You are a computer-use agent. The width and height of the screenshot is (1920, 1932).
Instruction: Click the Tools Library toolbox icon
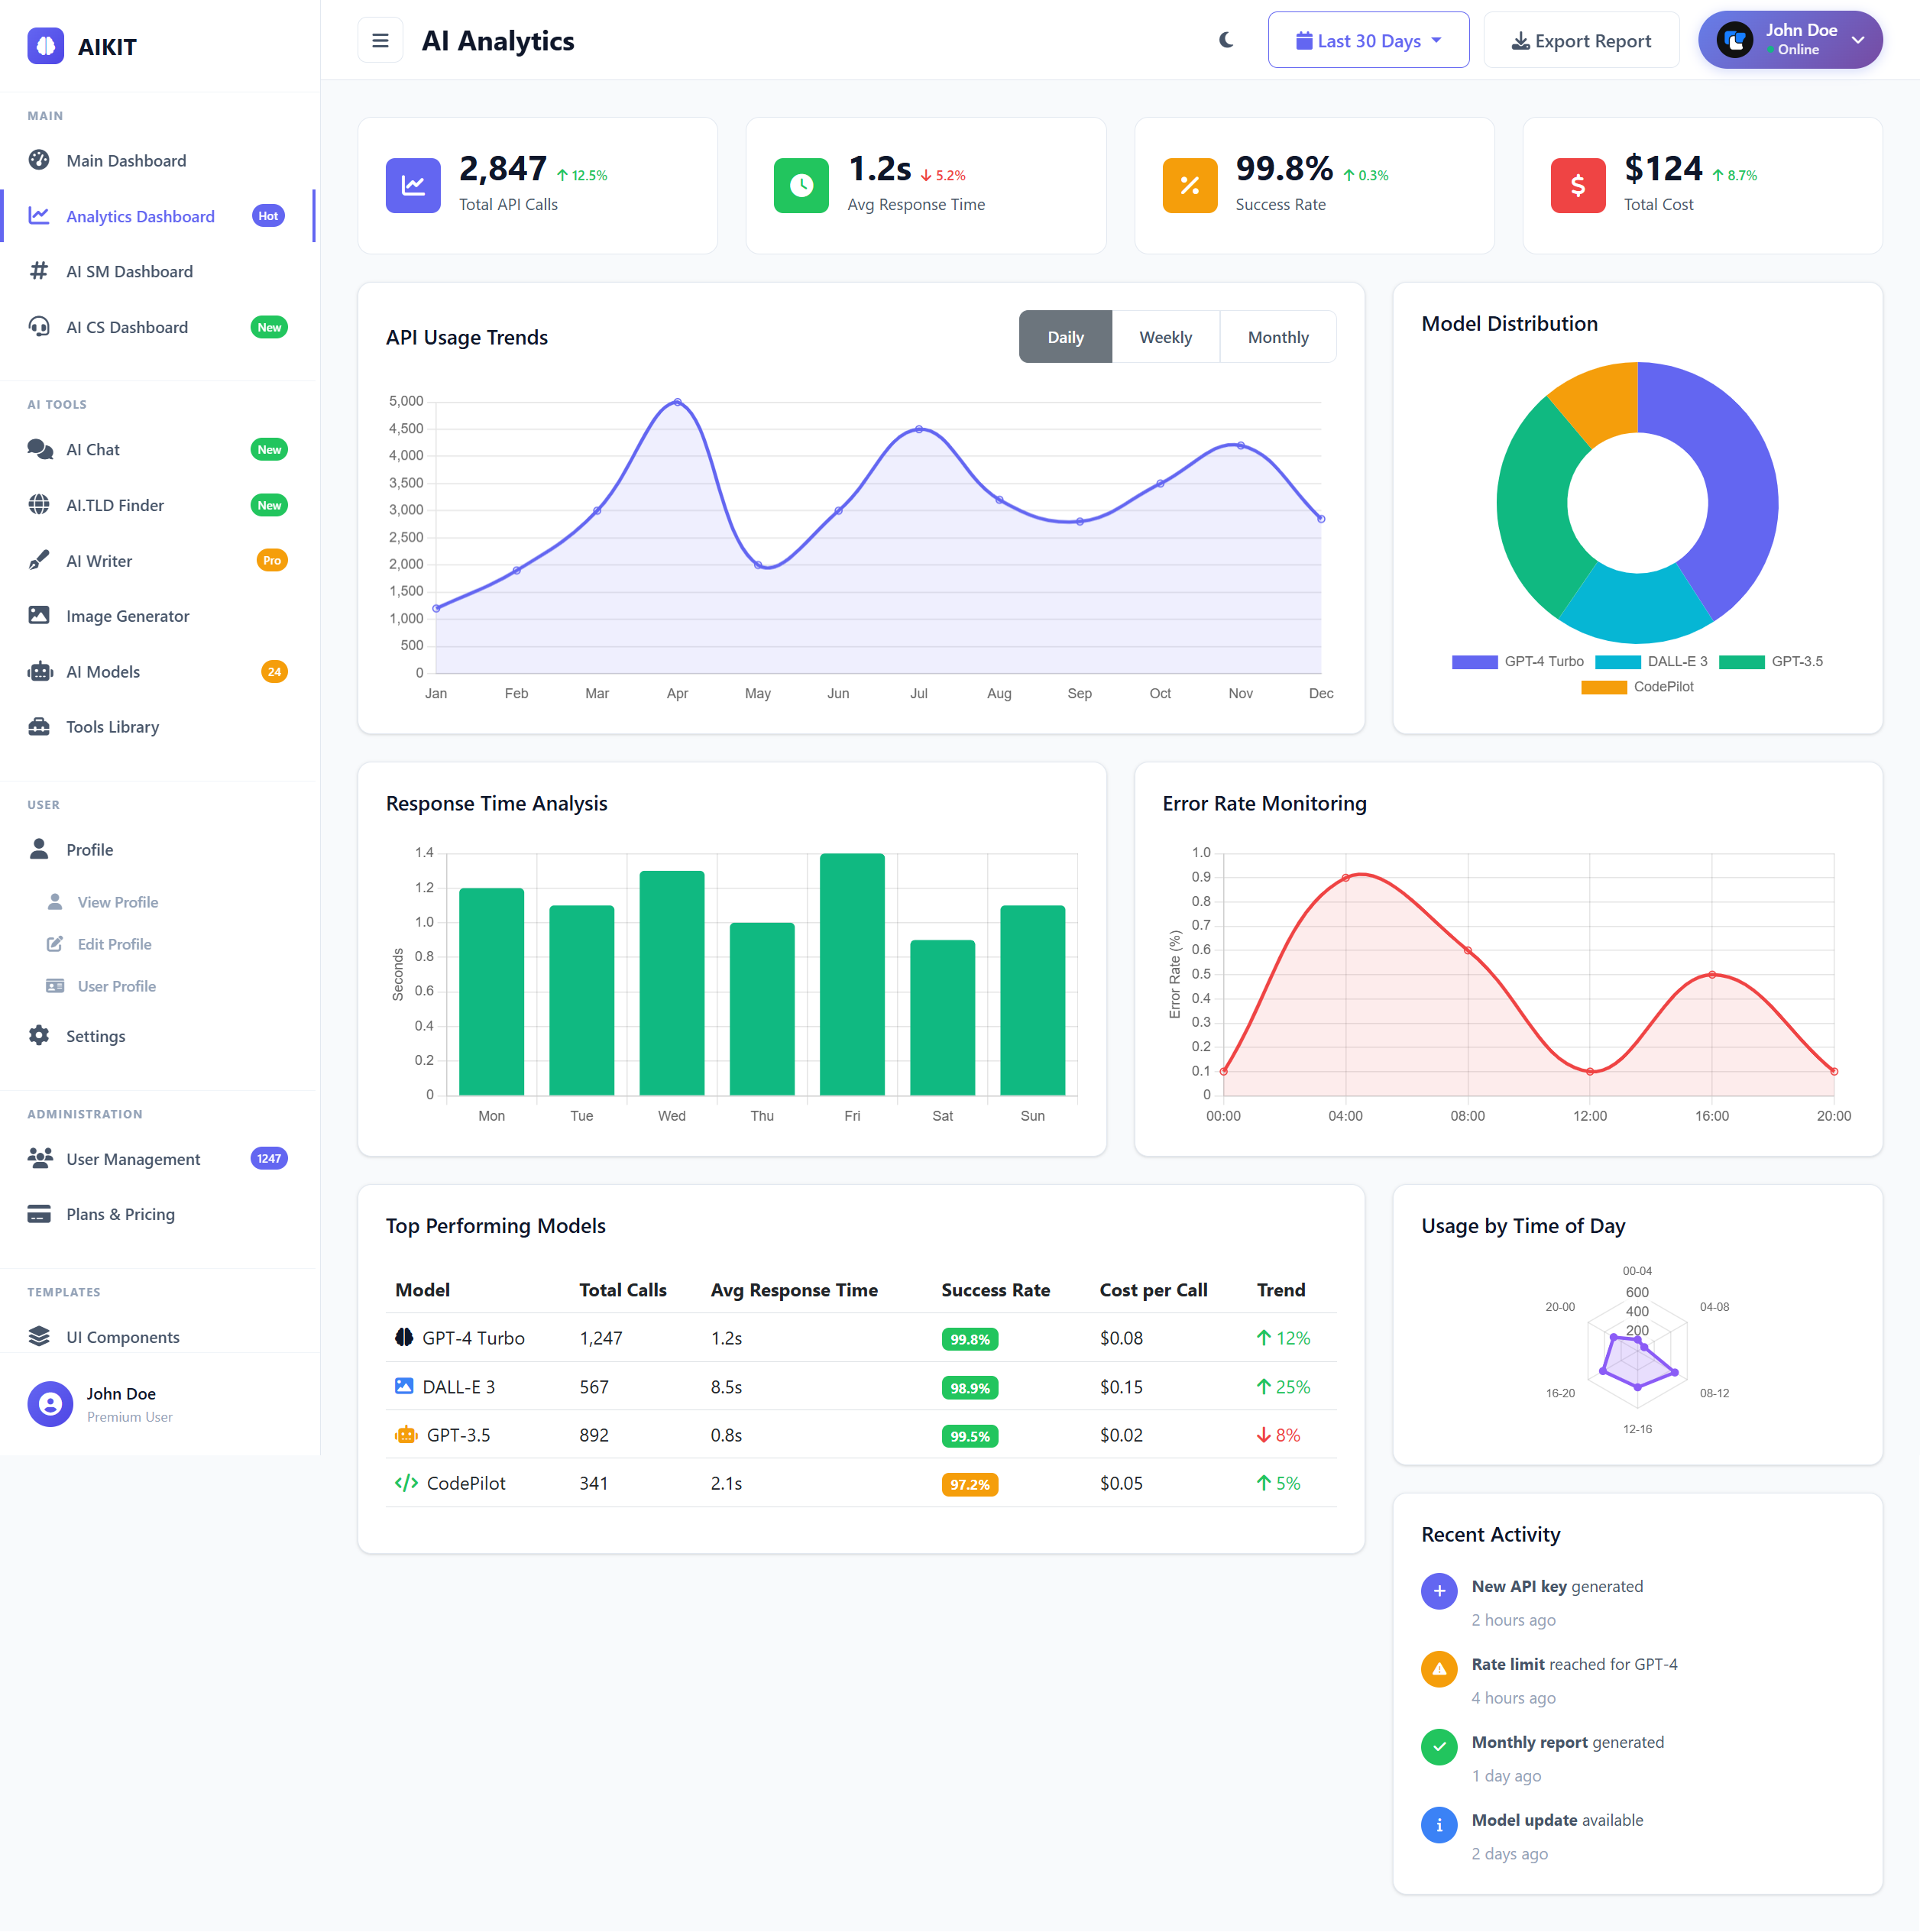pyautogui.click(x=39, y=727)
